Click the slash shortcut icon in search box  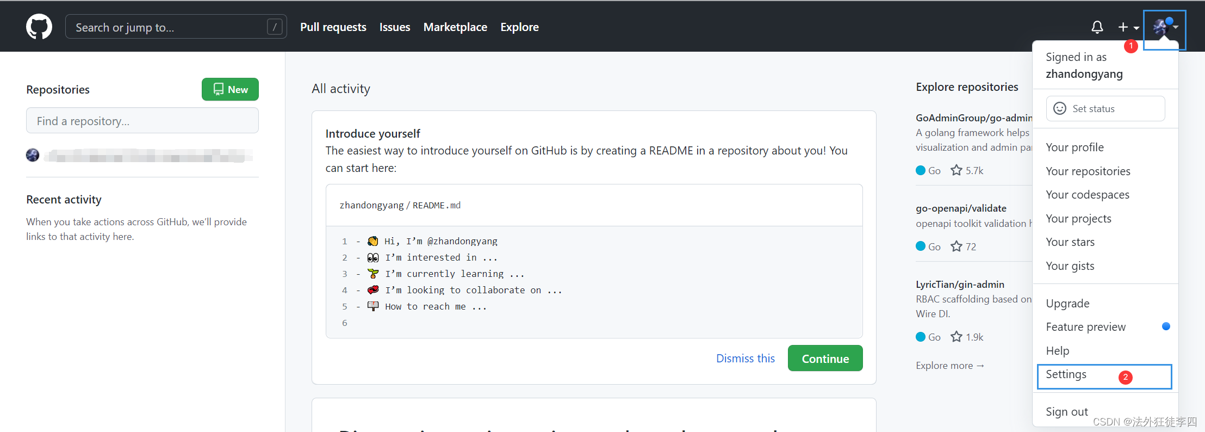point(275,27)
